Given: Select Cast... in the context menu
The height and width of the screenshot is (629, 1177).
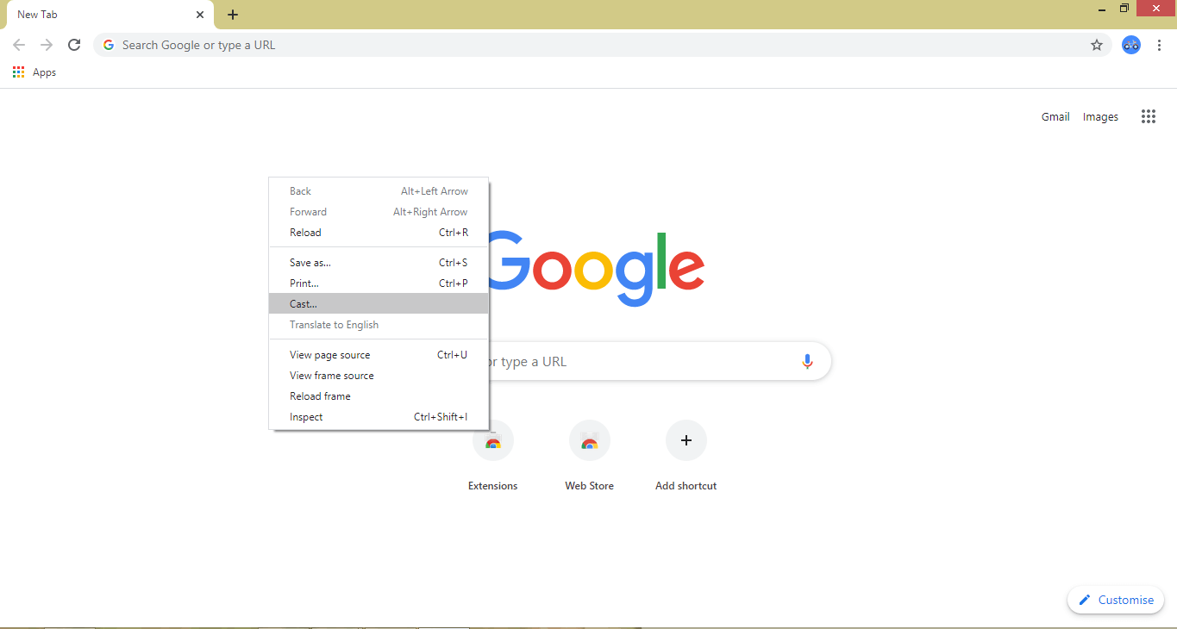Looking at the screenshot, I should pyautogui.click(x=379, y=304).
